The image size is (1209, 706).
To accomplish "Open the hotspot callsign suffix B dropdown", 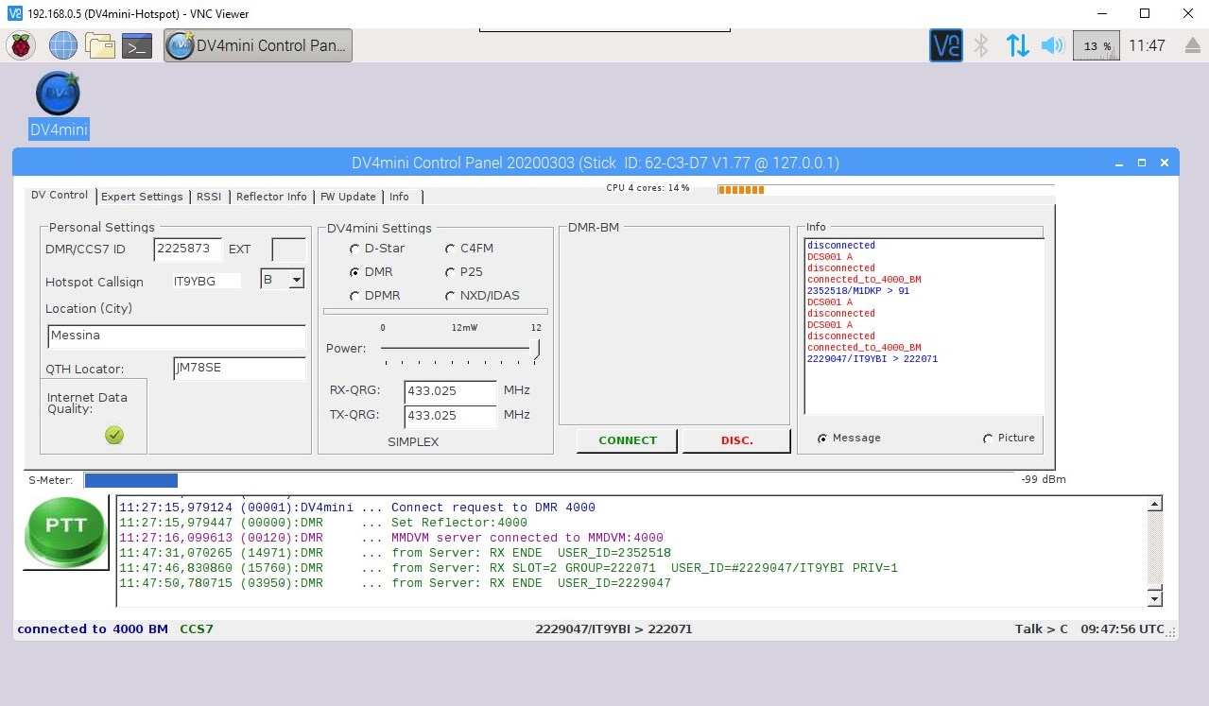I will (x=296, y=280).
